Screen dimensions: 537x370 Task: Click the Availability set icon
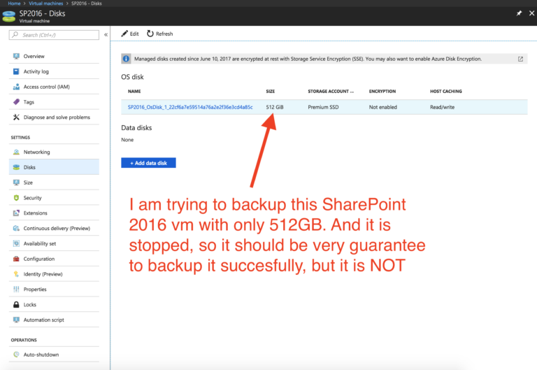pos(16,243)
